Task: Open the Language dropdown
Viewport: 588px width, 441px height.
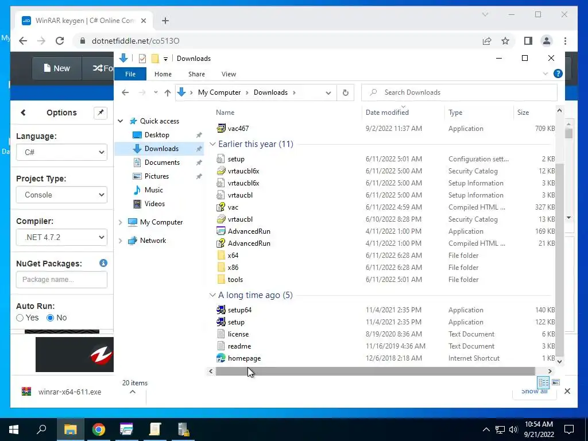Action: pyautogui.click(x=61, y=152)
